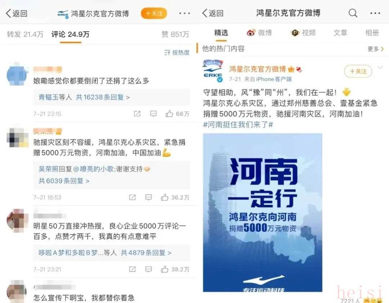Follow account with the orange +关注 button

154,13
